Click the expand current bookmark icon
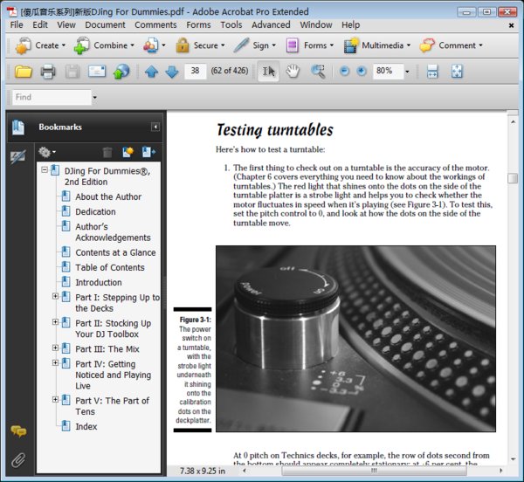524x482 pixels. click(148, 152)
